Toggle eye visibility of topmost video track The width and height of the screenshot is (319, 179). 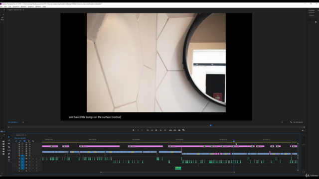[30, 143]
